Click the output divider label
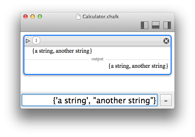This screenshot has width=195, height=137. click(x=97, y=59)
